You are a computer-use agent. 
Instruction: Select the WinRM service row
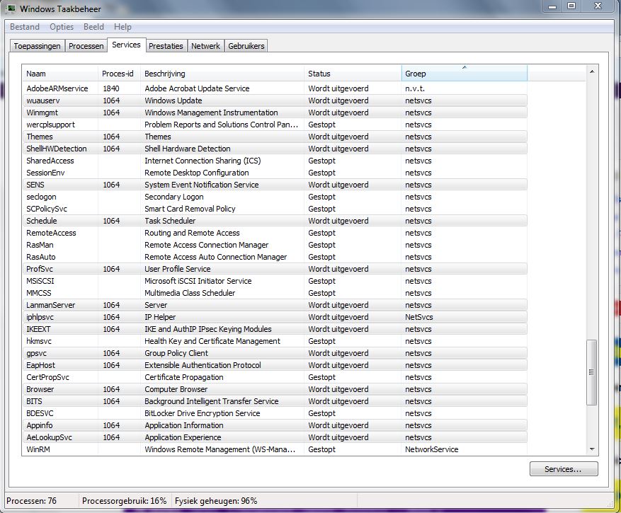(275, 449)
